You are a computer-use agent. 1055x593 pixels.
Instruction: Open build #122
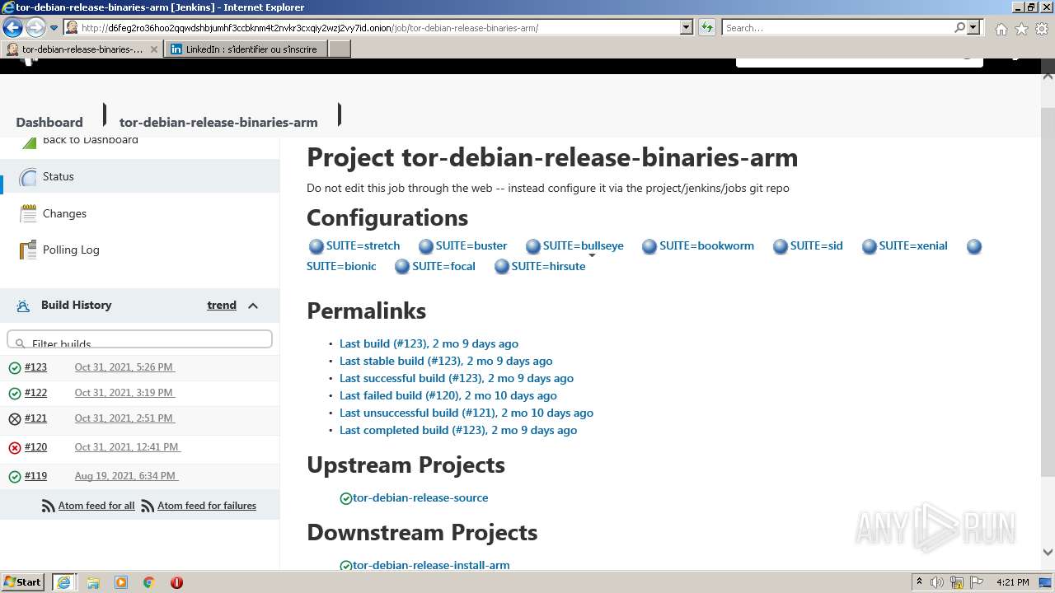[35, 393]
